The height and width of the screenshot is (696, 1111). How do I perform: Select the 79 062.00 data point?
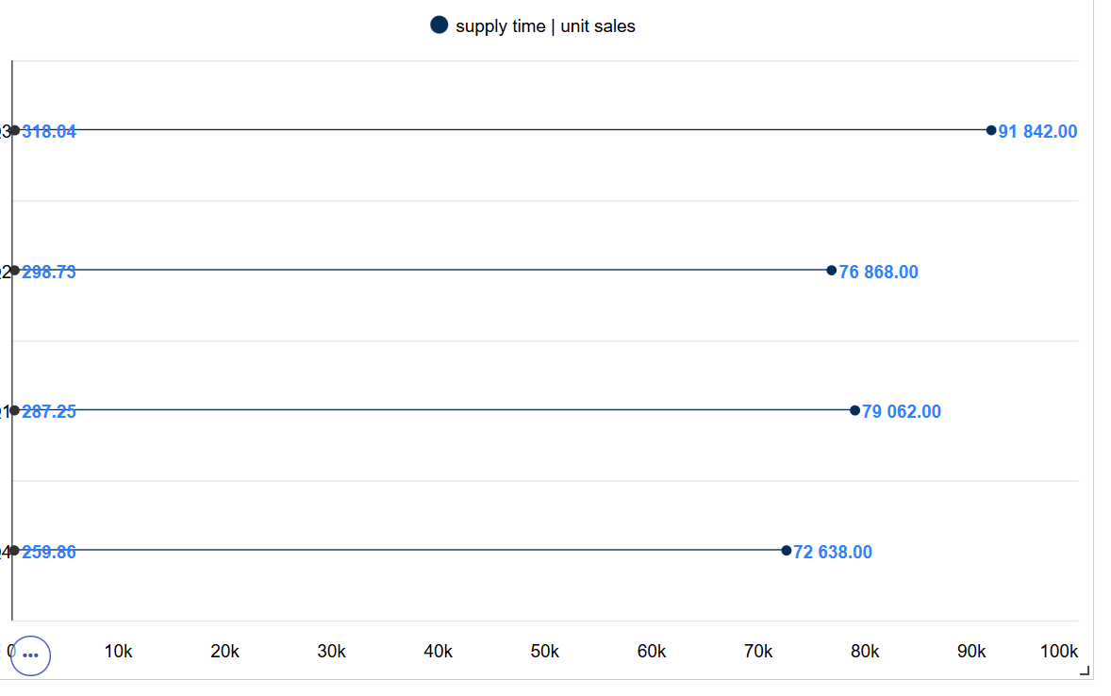[855, 410]
